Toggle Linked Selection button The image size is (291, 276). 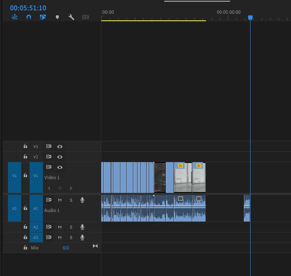[43, 17]
